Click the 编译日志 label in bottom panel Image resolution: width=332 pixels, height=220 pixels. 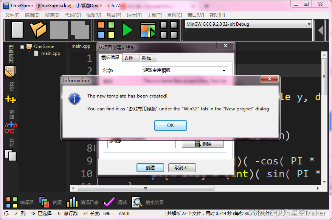[90, 203]
